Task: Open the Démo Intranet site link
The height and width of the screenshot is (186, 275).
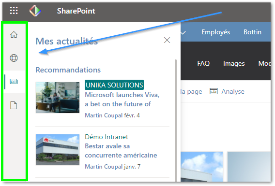Action: (107, 137)
